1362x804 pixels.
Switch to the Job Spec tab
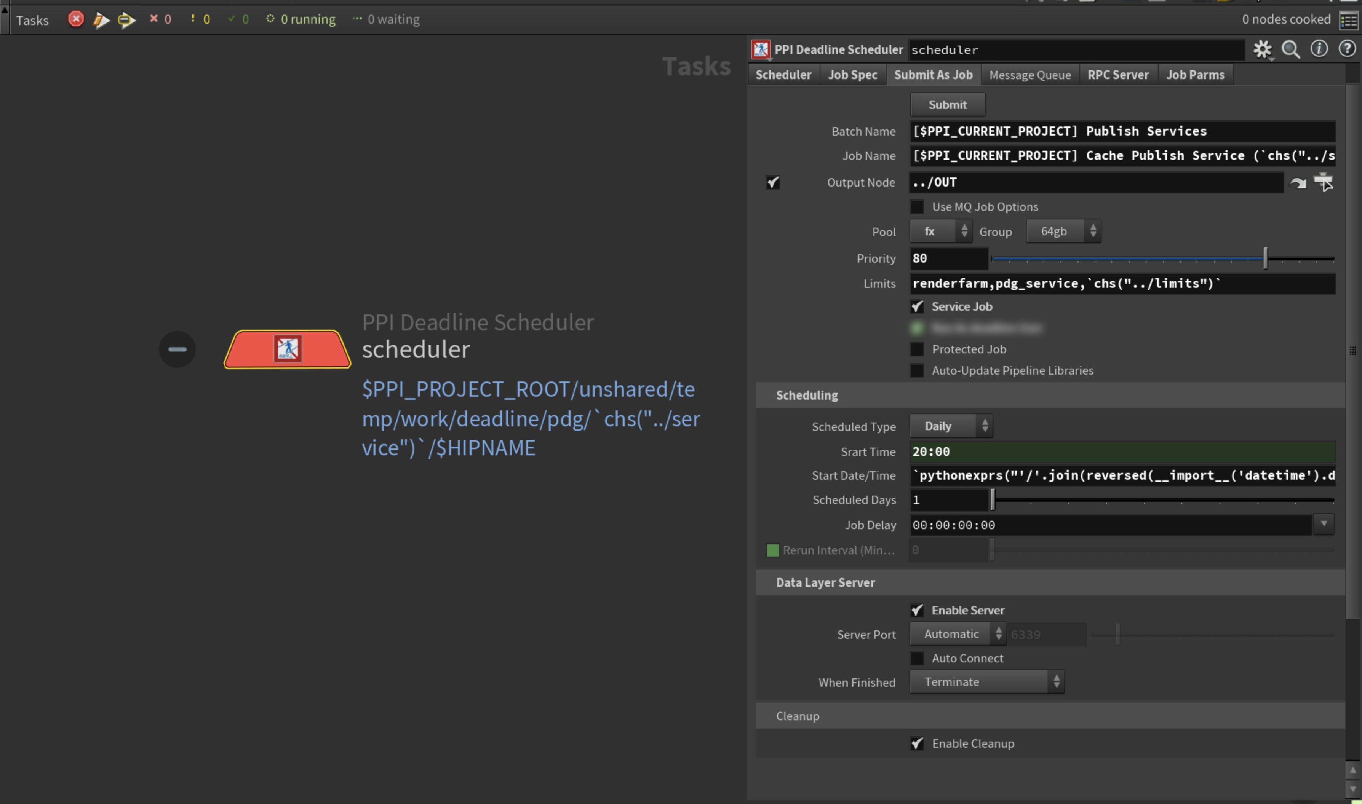pyautogui.click(x=852, y=75)
